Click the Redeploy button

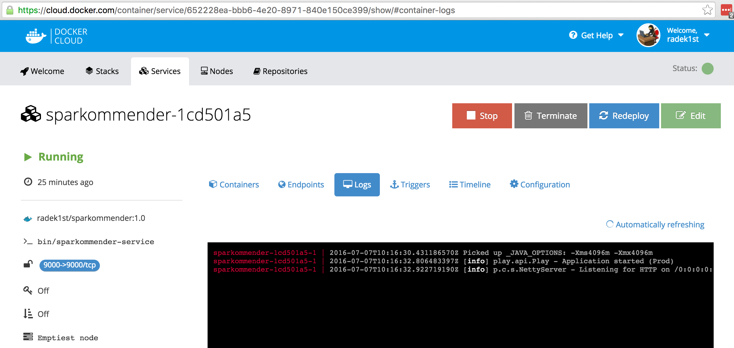pyautogui.click(x=624, y=116)
